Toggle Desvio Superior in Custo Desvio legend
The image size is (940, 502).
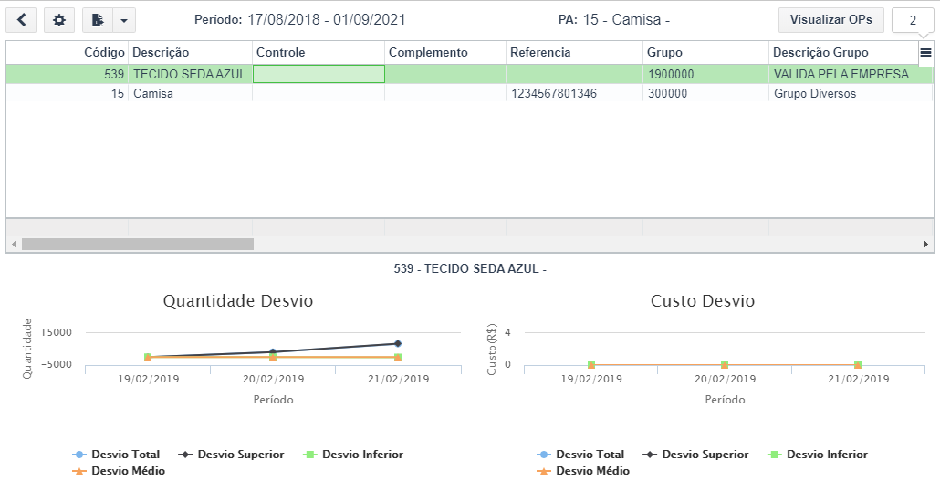tap(695, 455)
